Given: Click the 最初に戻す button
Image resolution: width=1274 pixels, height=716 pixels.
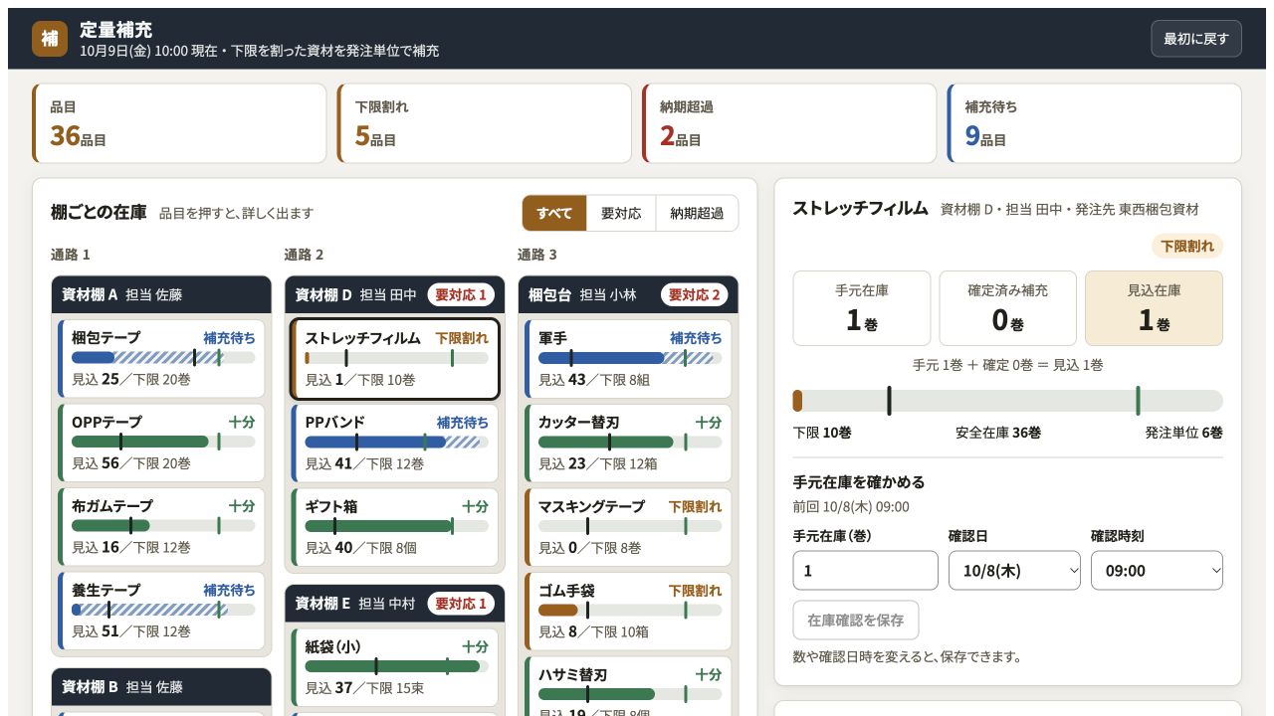Looking at the screenshot, I should coord(1196,39).
